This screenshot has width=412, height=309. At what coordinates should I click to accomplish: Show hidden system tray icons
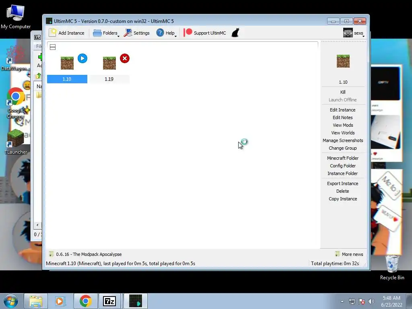pyautogui.click(x=342, y=301)
